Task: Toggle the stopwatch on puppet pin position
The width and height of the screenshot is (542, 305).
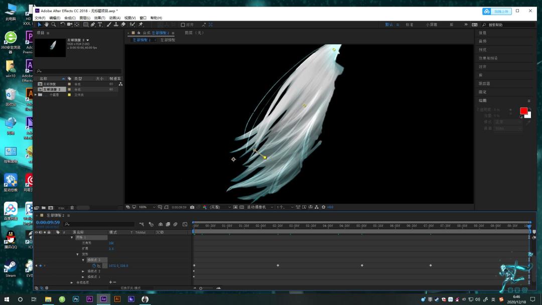Action: (x=94, y=266)
